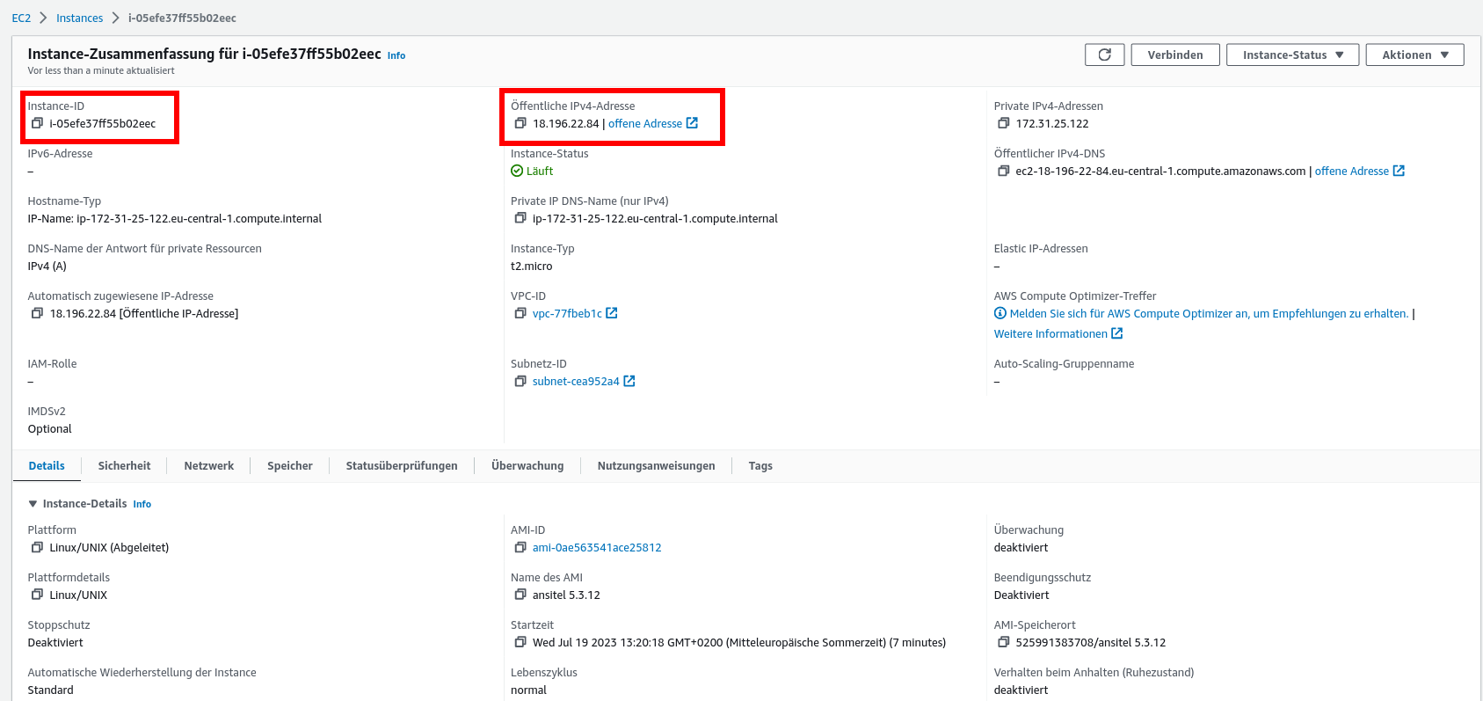Copy the VPC-ID value
The image size is (1483, 701).
[x=520, y=313]
